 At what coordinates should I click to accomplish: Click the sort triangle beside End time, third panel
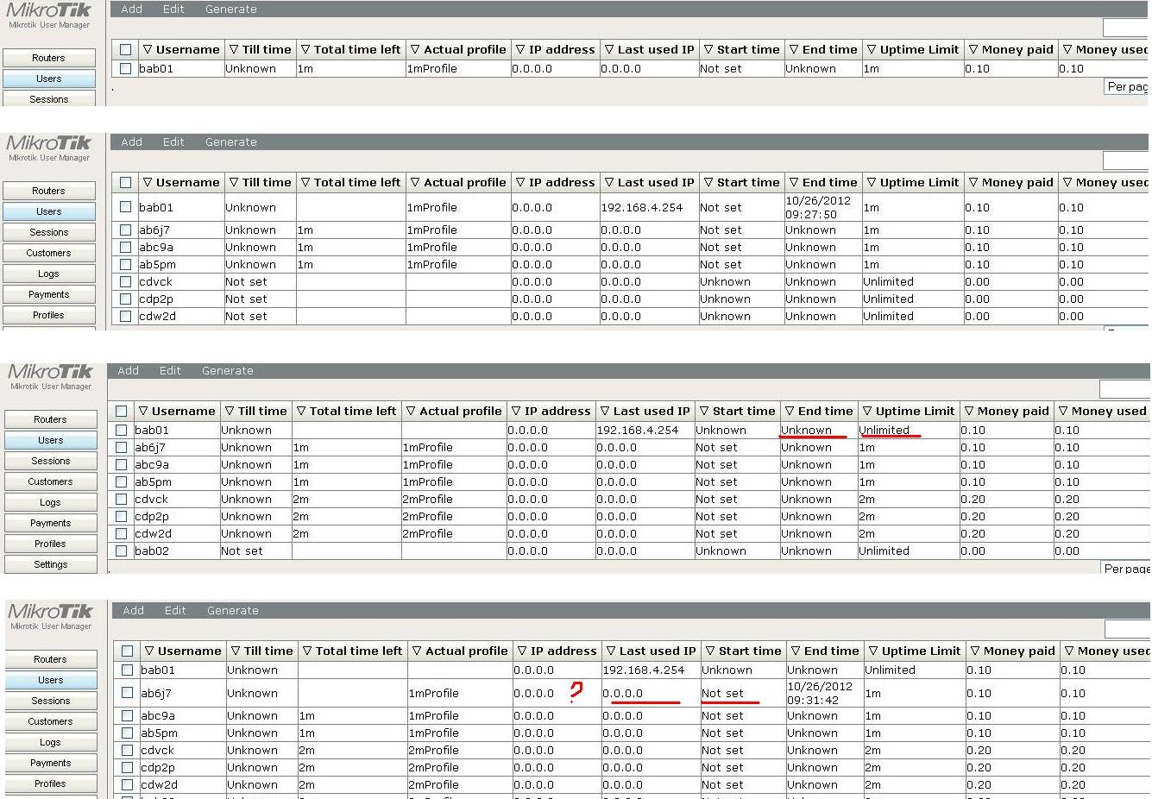pyautogui.click(x=789, y=411)
